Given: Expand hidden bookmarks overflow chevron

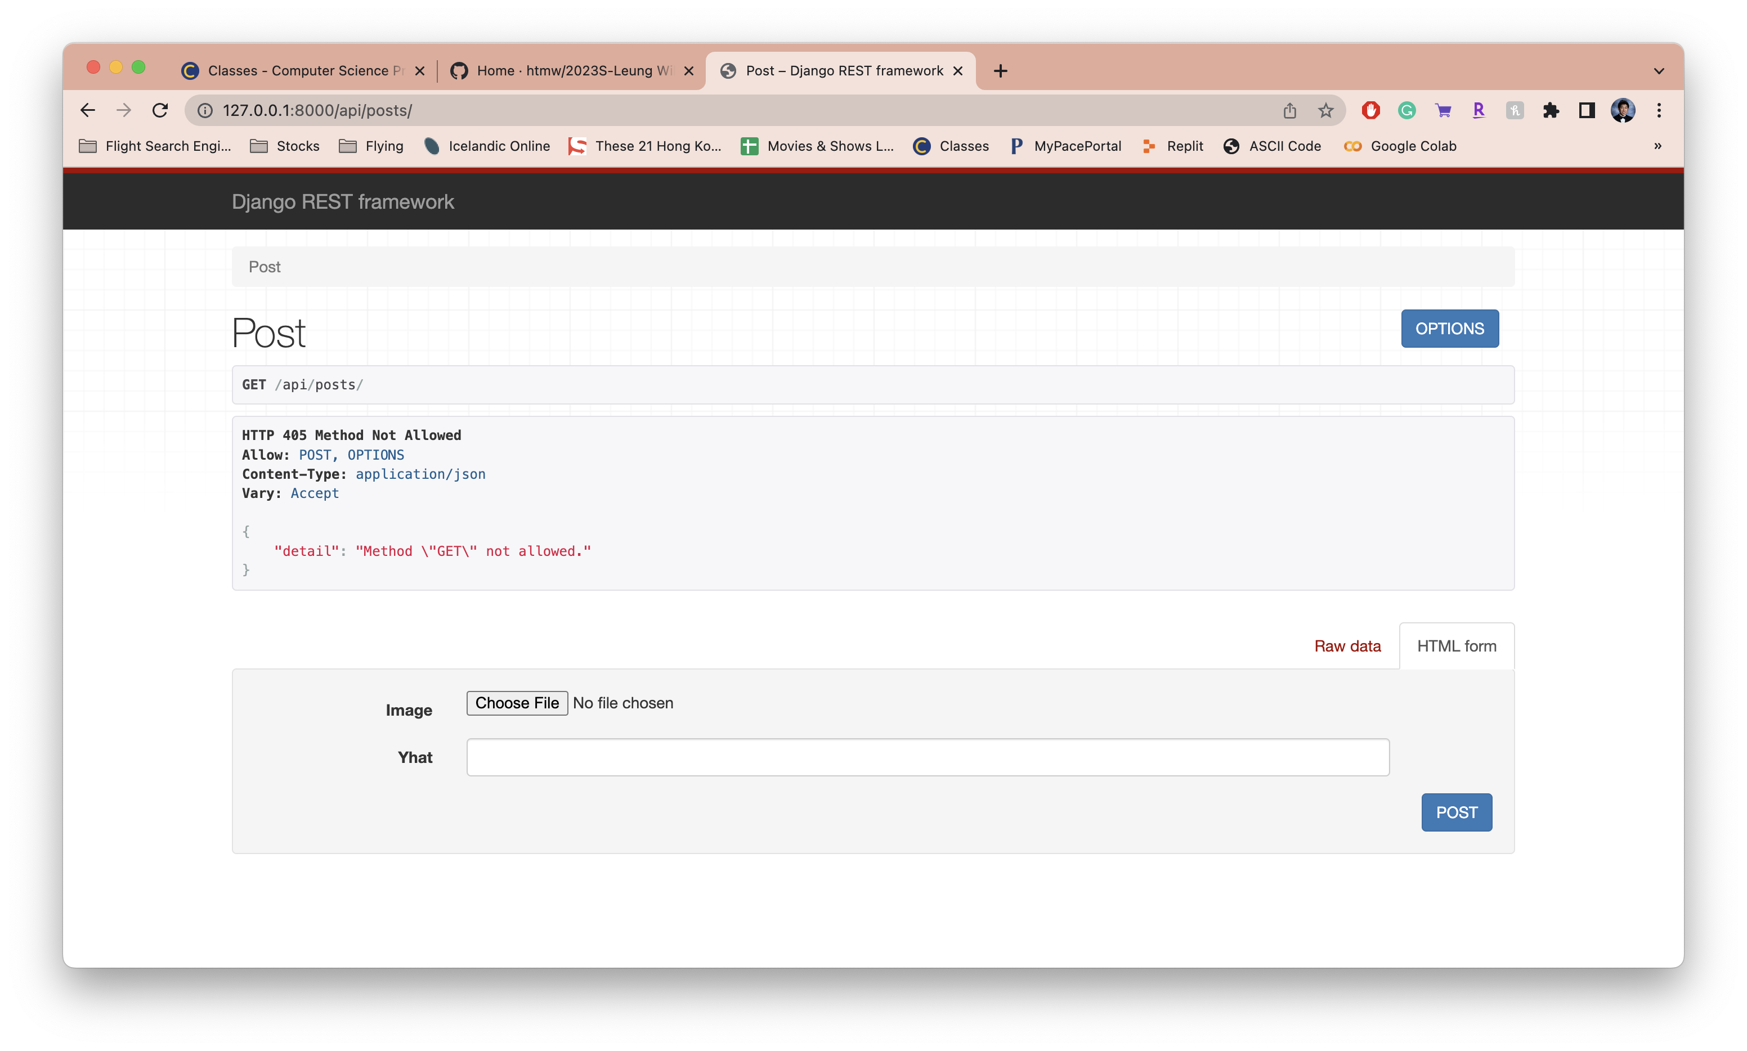Looking at the screenshot, I should pyautogui.click(x=1658, y=146).
